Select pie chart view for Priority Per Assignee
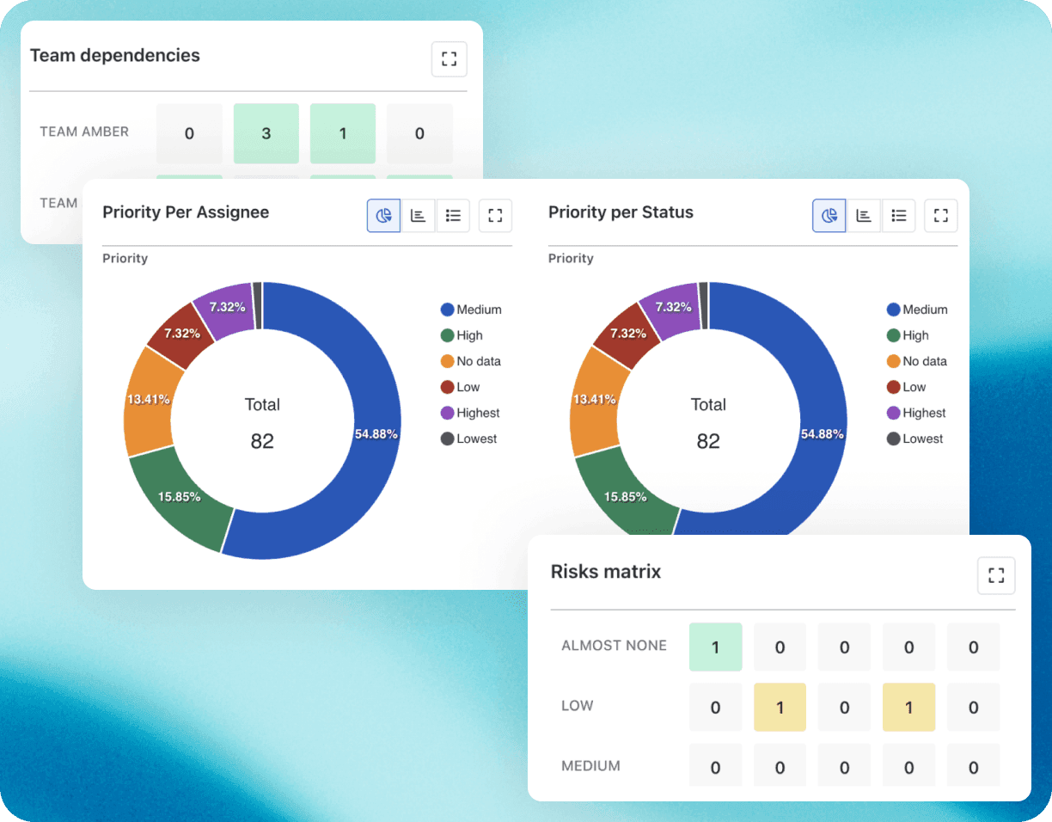Screen dimensions: 1052x822 tap(384, 216)
